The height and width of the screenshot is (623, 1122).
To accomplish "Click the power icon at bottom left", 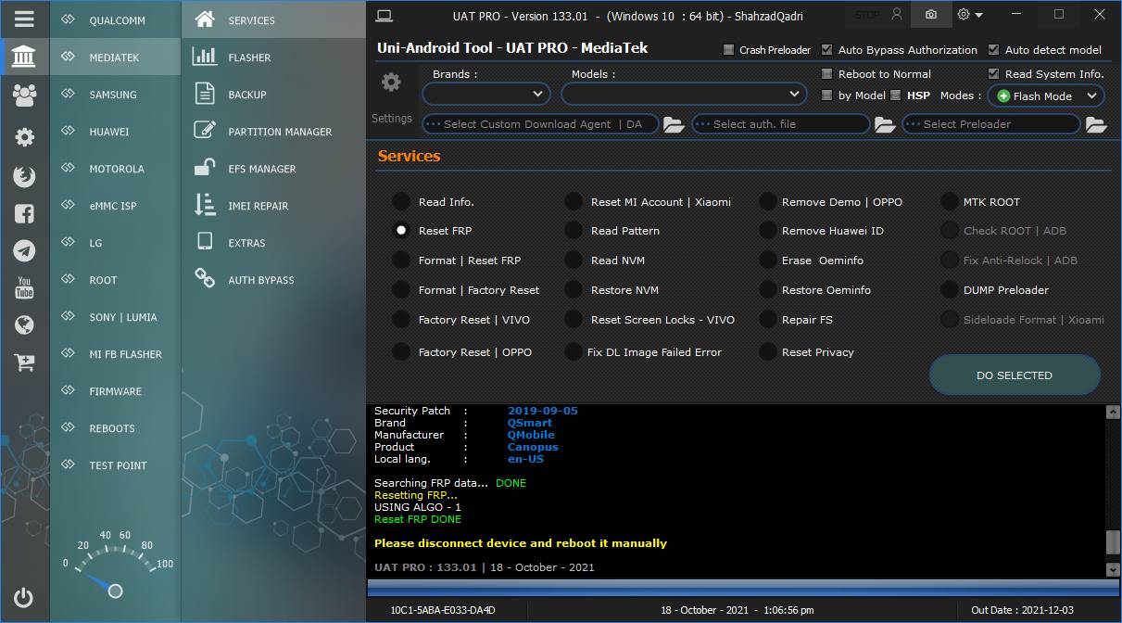I will (x=24, y=598).
